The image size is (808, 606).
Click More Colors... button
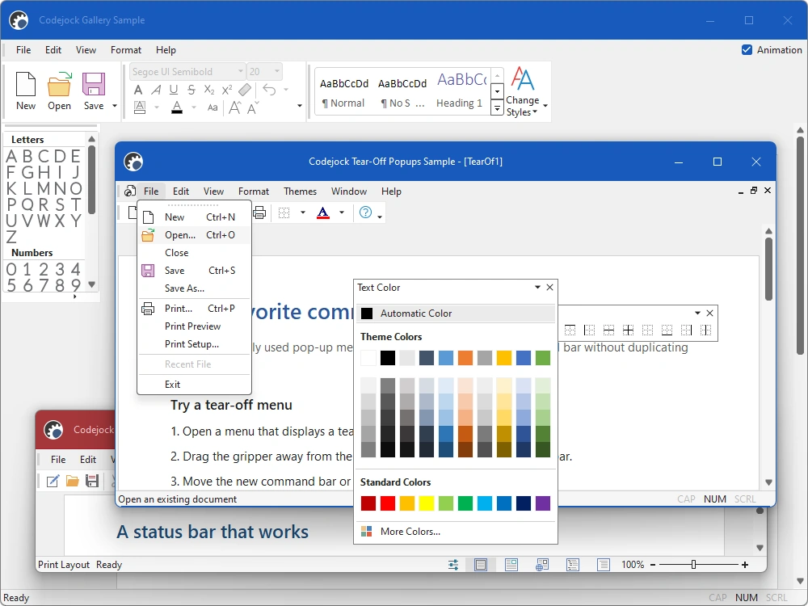[456, 532]
